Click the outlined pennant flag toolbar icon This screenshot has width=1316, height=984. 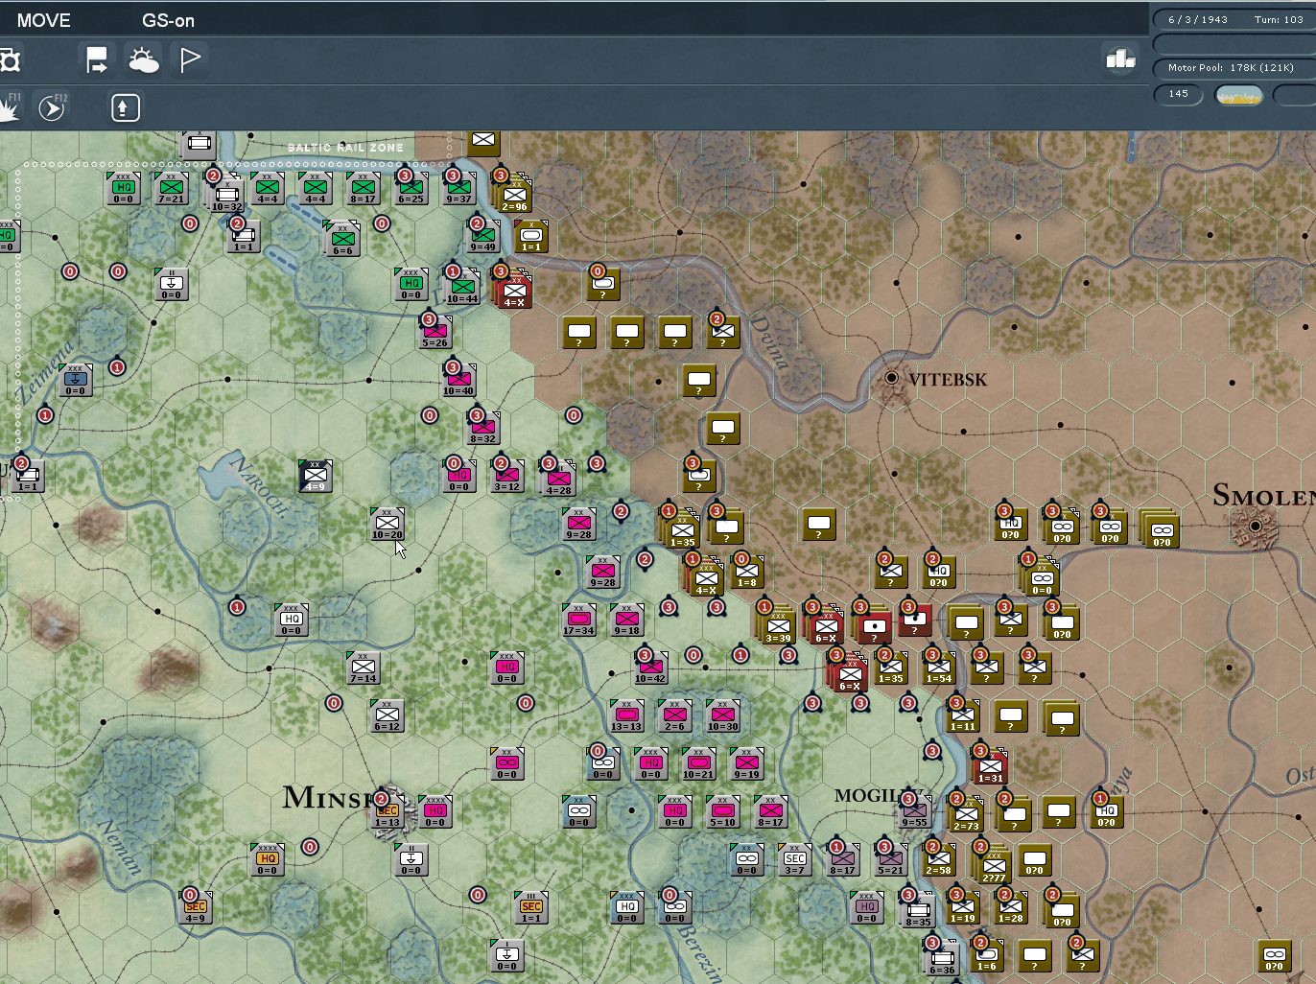[x=191, y=60]
